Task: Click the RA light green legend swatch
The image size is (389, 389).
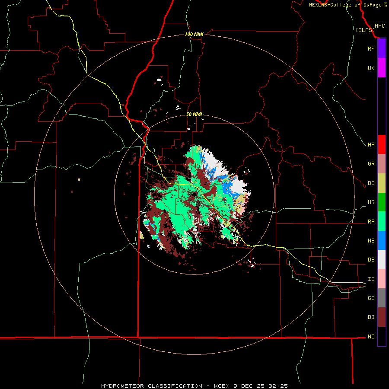Action: click(382, 221)
